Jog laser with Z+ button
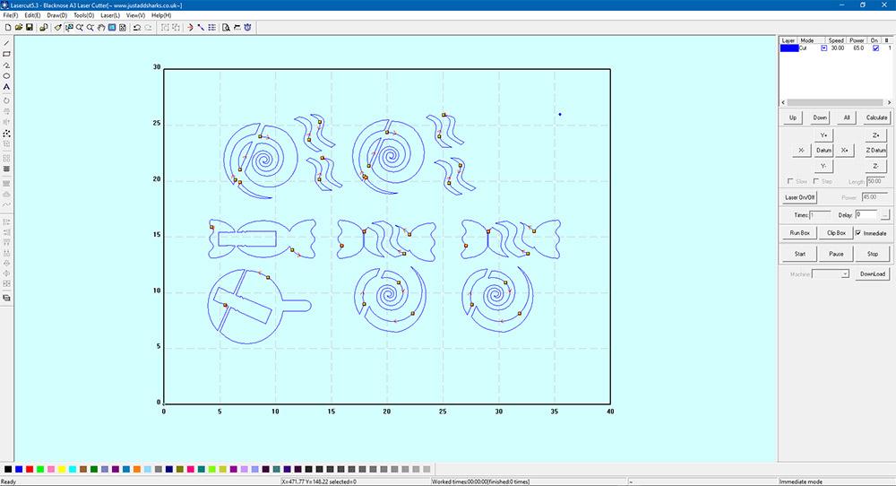This screenshot has height=486, width=896. click(x=876, y=135)
